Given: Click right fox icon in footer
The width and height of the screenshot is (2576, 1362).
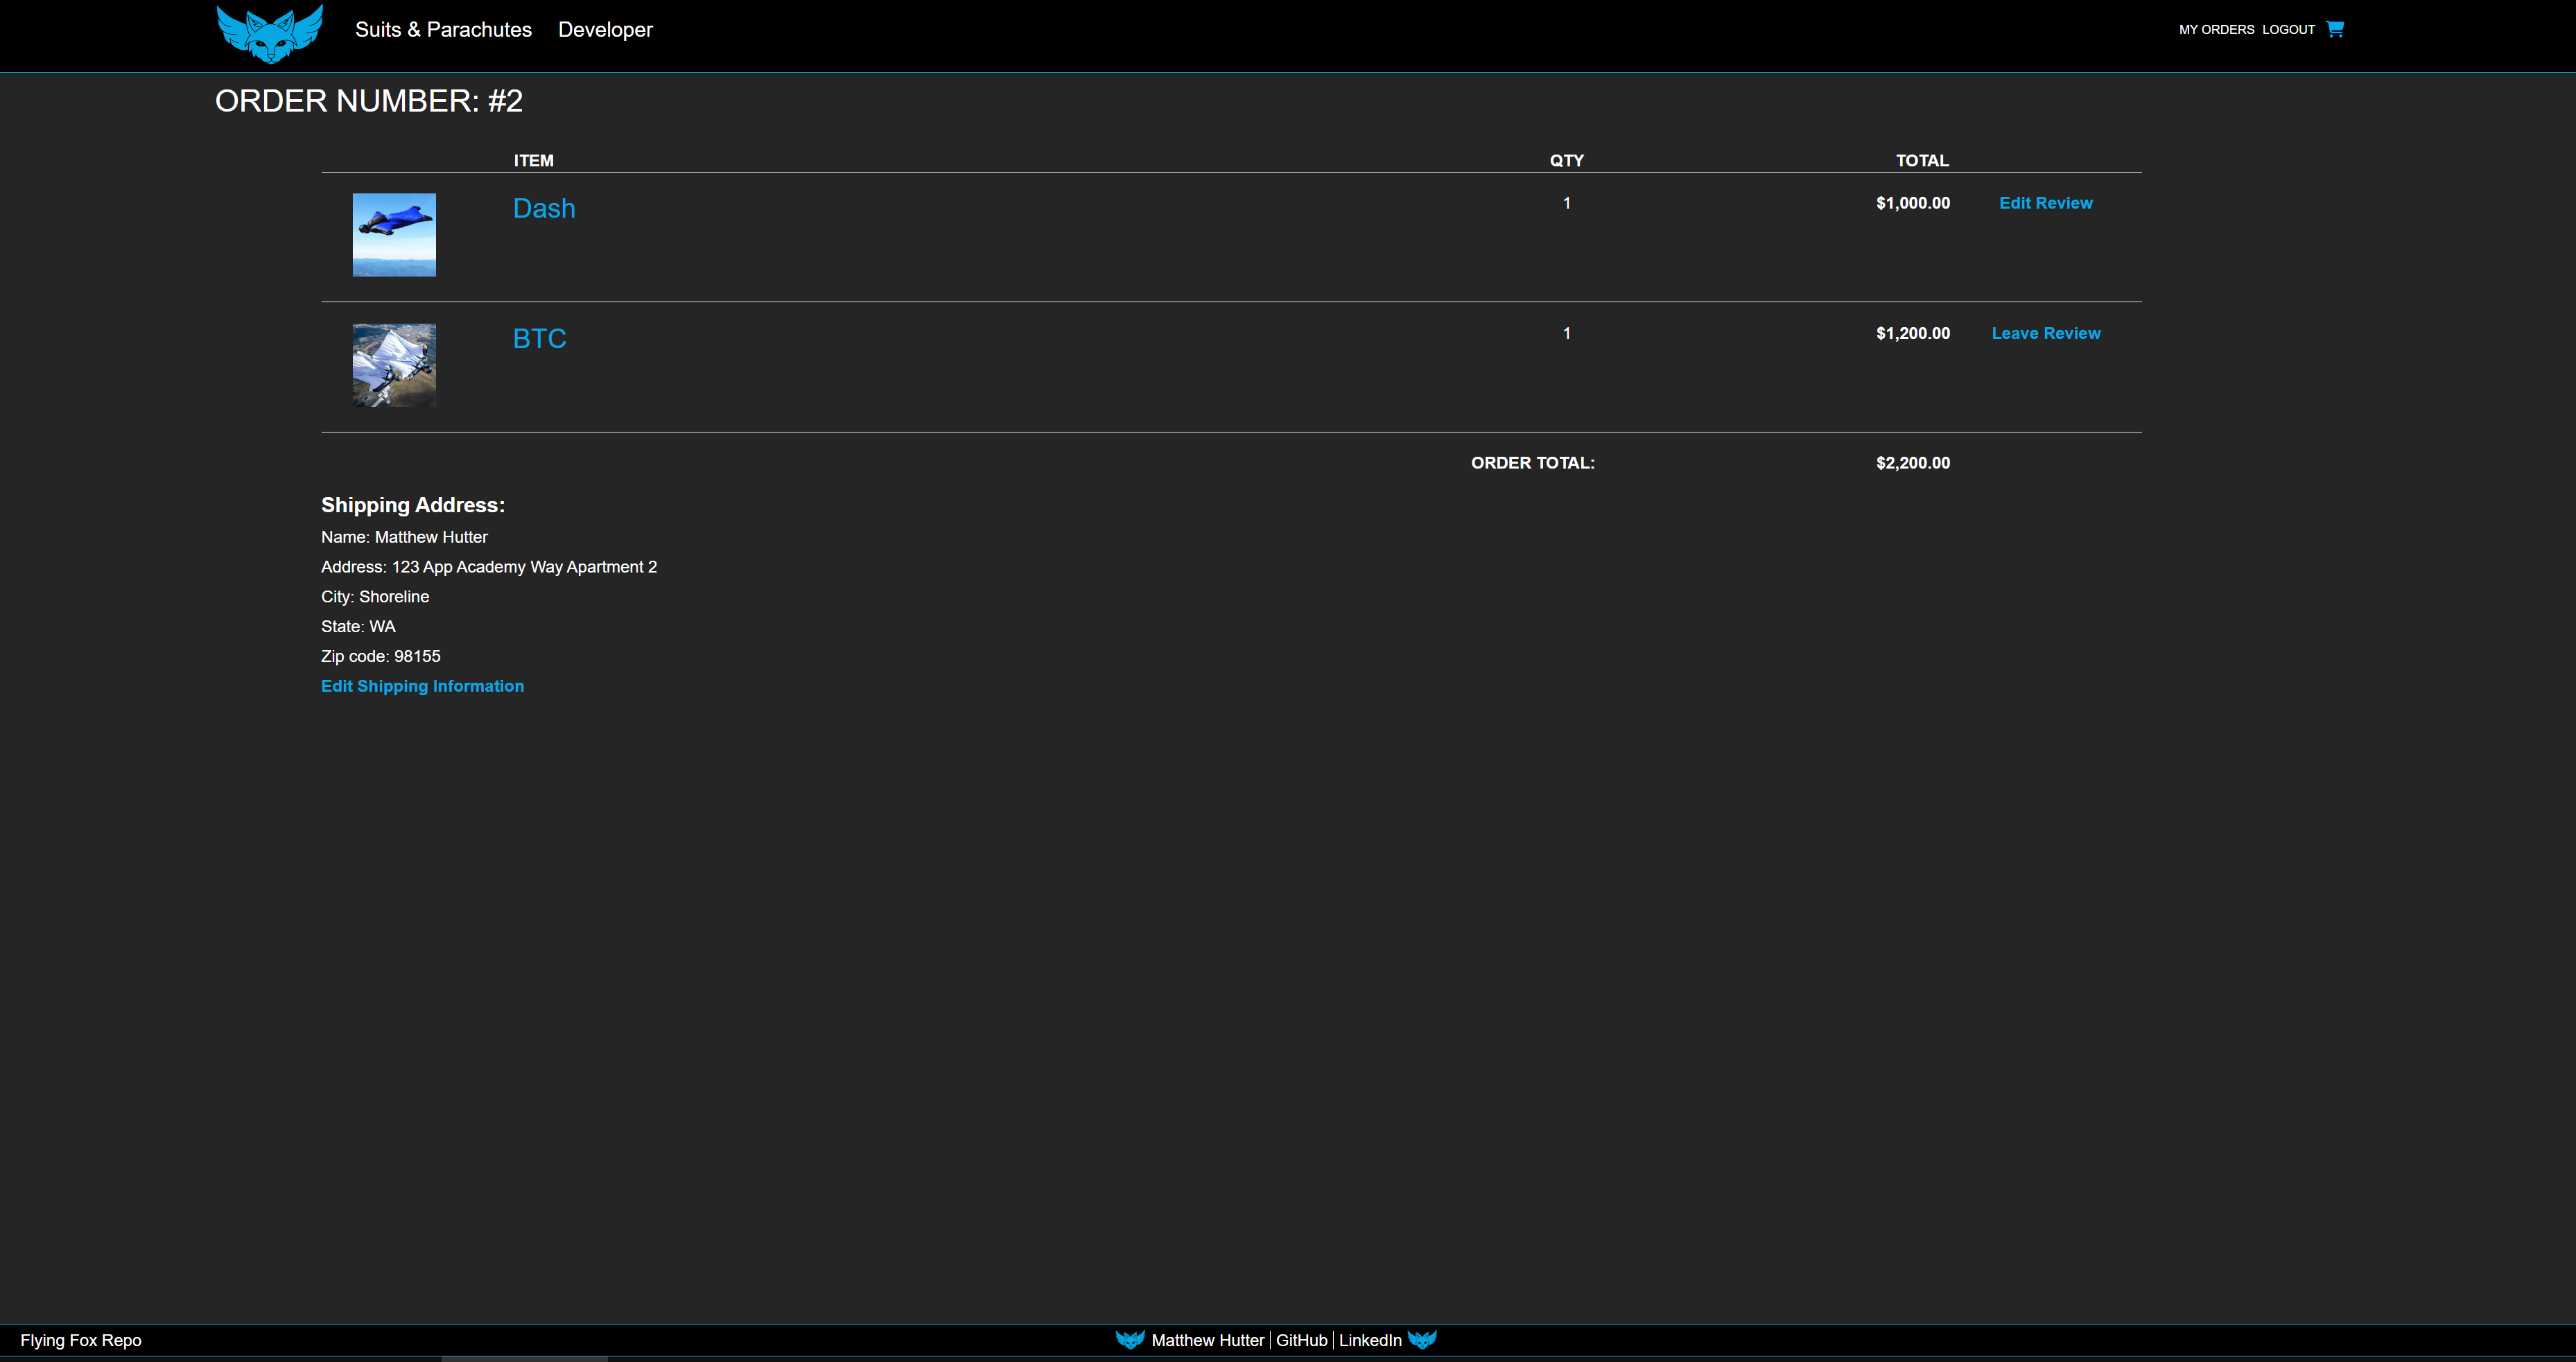Looking at the screenshot, I should tap(1422, 1340).
